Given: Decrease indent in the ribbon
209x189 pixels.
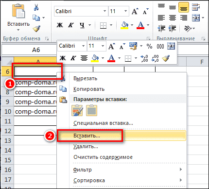Looking at the screenshot, I should [x=161, y=28].
